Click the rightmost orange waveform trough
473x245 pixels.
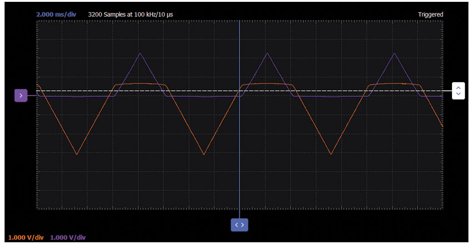(331, 154)
